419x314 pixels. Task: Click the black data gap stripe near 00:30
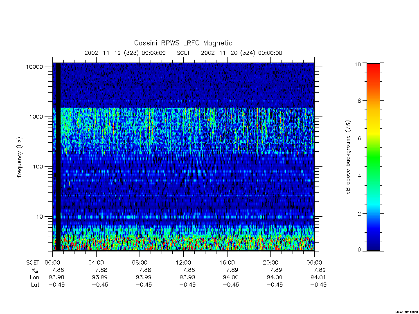click(58, 157)
